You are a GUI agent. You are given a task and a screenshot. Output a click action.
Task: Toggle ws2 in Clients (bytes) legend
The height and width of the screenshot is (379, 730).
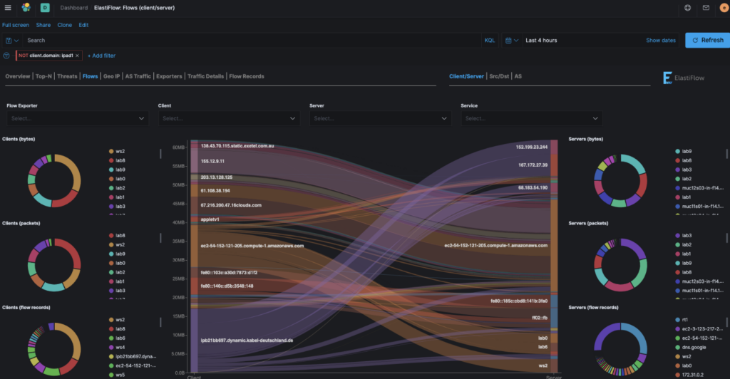(117, 151)
